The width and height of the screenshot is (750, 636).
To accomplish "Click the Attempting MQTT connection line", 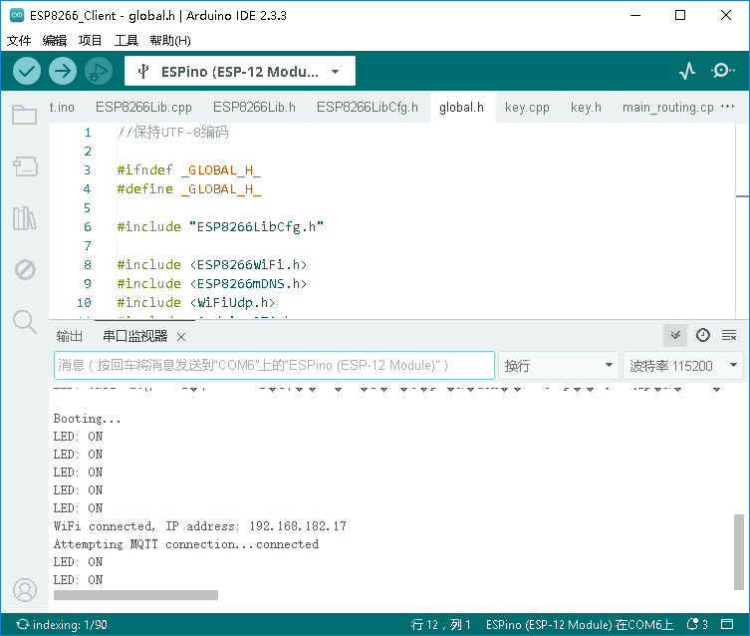I will (x=186, y=544).
